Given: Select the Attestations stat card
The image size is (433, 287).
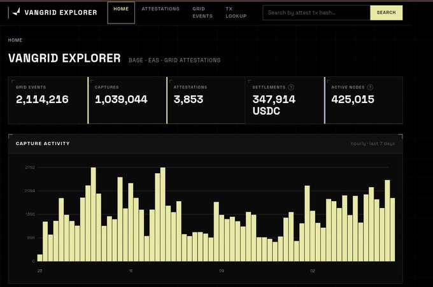Looking at the screenshot, I should (x=206, y=100).
